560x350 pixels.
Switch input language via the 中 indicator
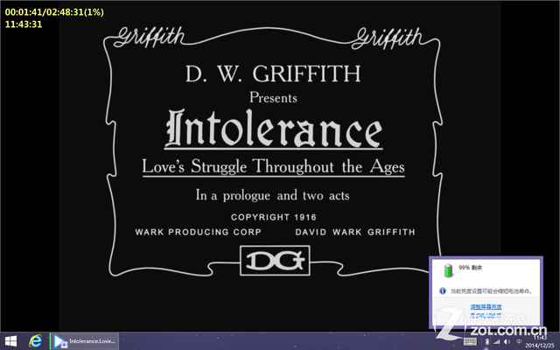519,342
